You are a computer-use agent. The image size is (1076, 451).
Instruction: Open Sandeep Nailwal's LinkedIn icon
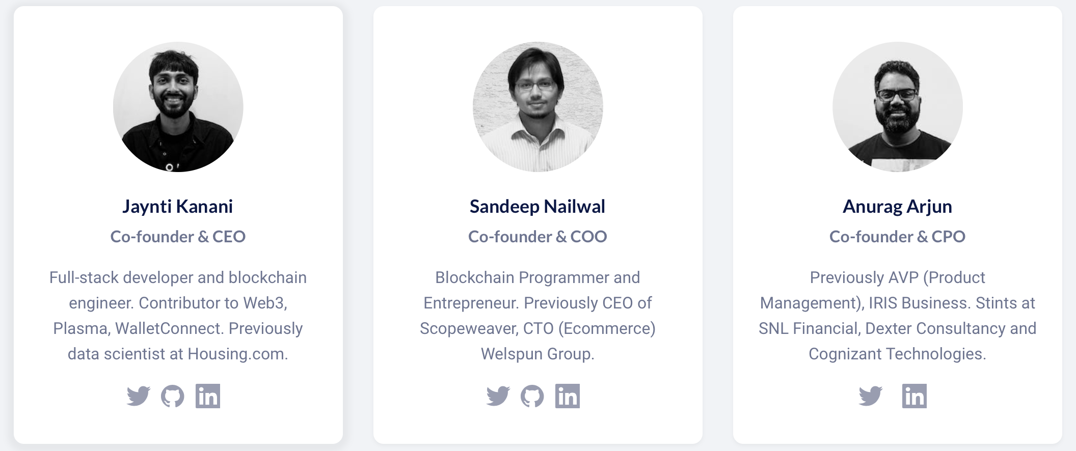[568, 396]
